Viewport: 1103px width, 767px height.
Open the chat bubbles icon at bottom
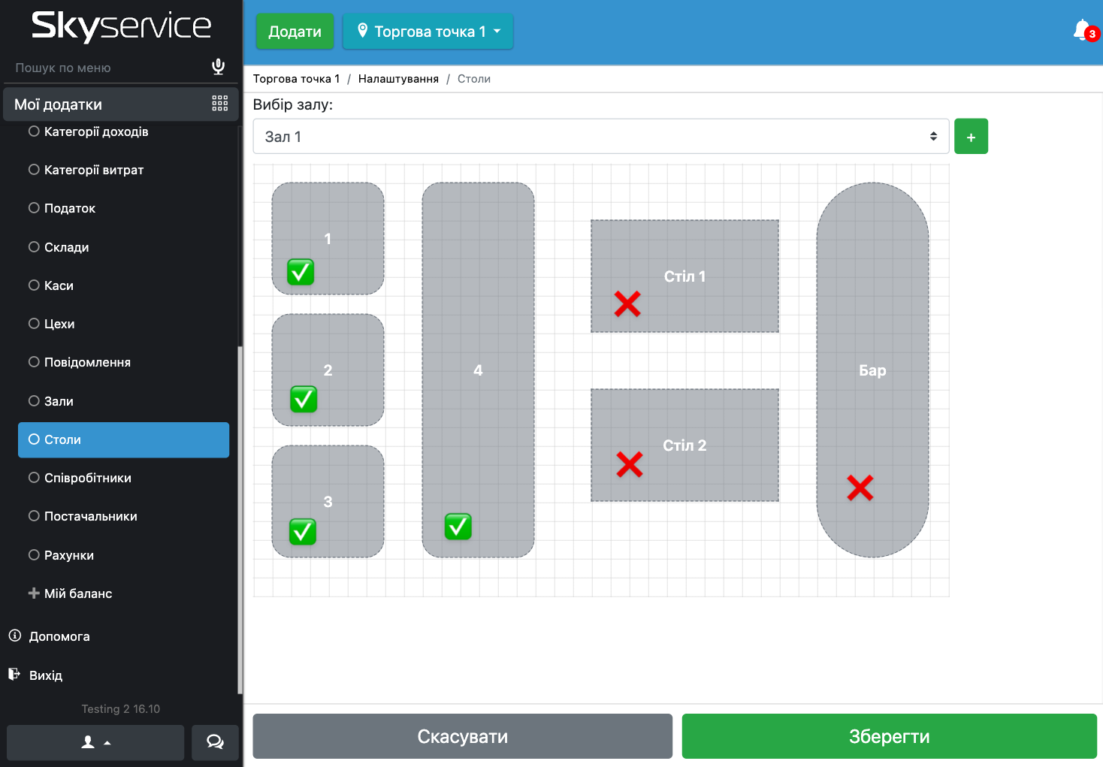(x=215, y=742)
